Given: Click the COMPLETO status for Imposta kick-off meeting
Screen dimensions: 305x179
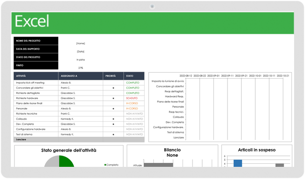Looking at the screenshot, I should pyautogui.click(x=132, y=83).
